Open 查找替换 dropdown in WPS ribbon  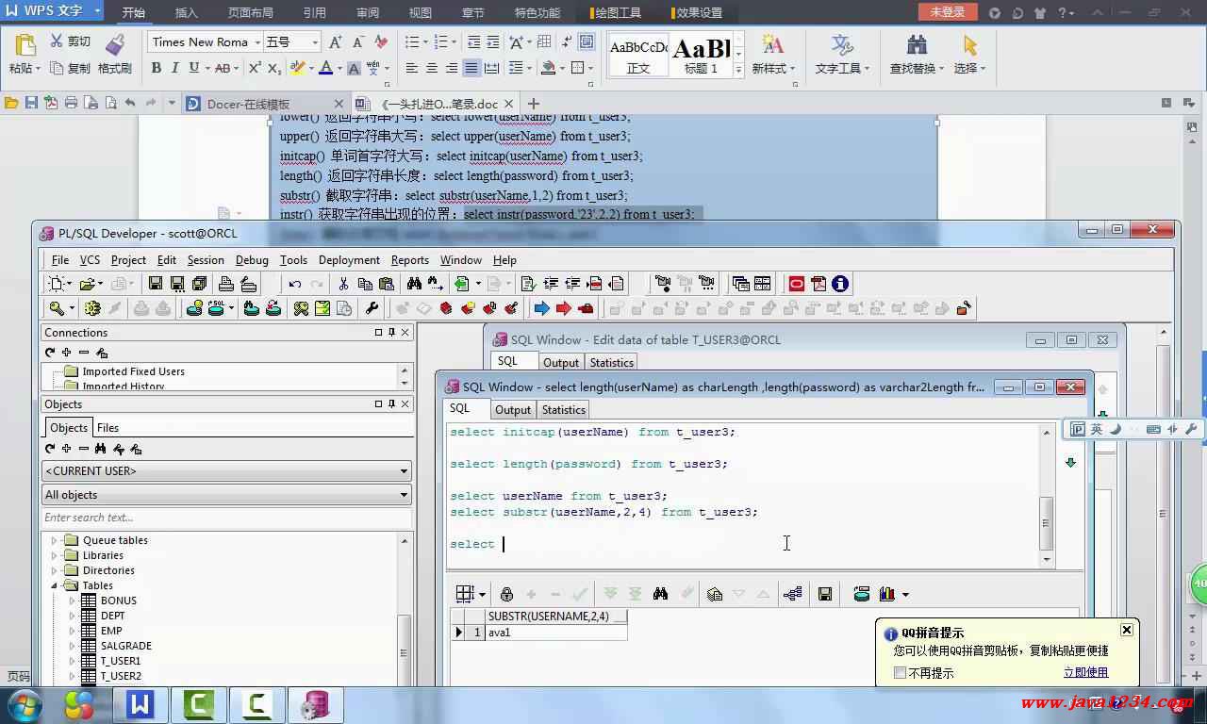coord(917,68)
